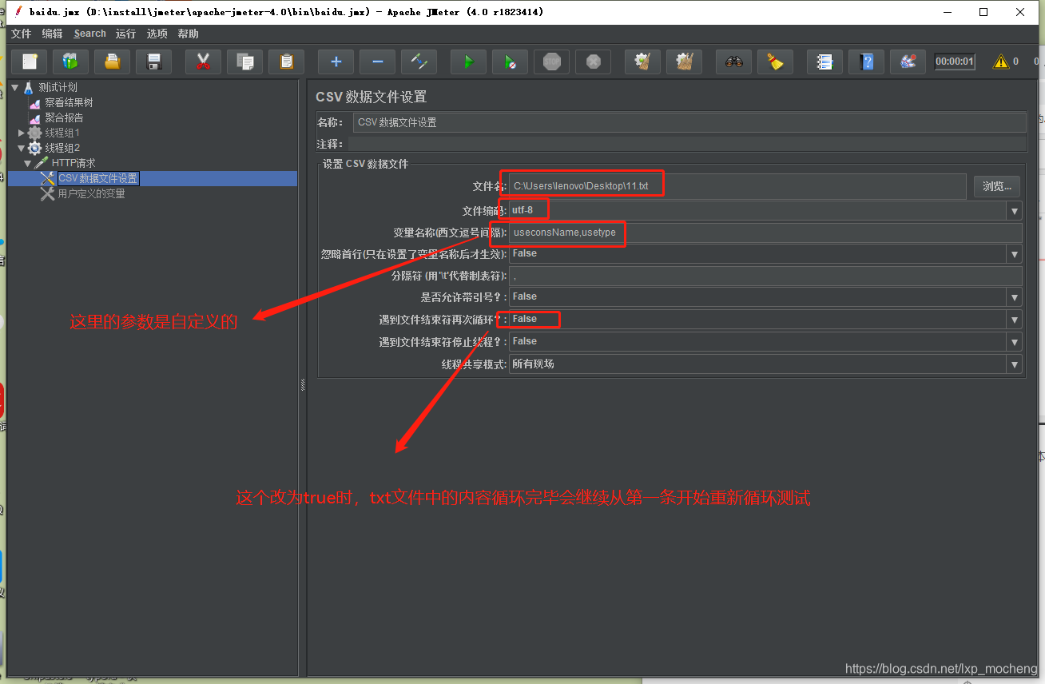Screen dimensions: 1045x684
Task: Click the 名称 name input field
Action: [x=689, y=122]
